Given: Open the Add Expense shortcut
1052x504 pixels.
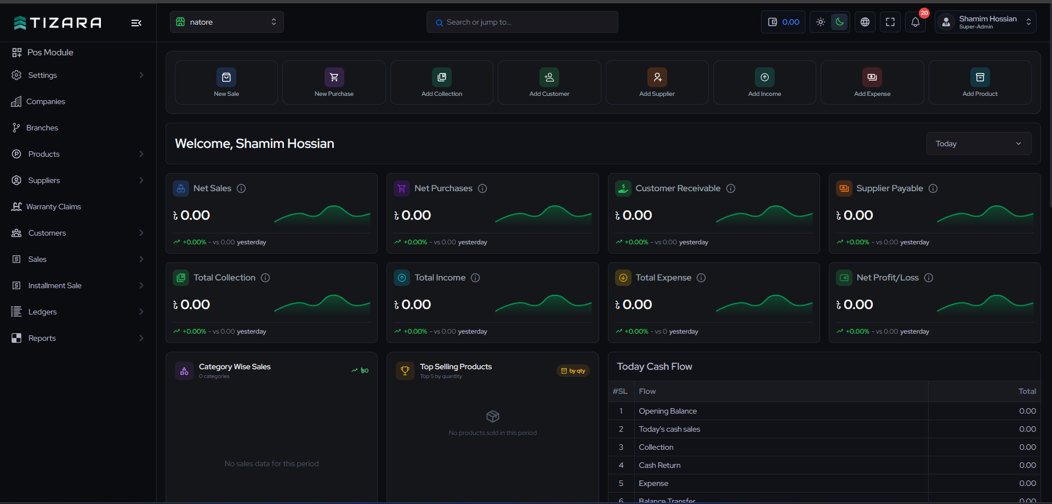Looking at the screenshot, I should click(872, 82).
